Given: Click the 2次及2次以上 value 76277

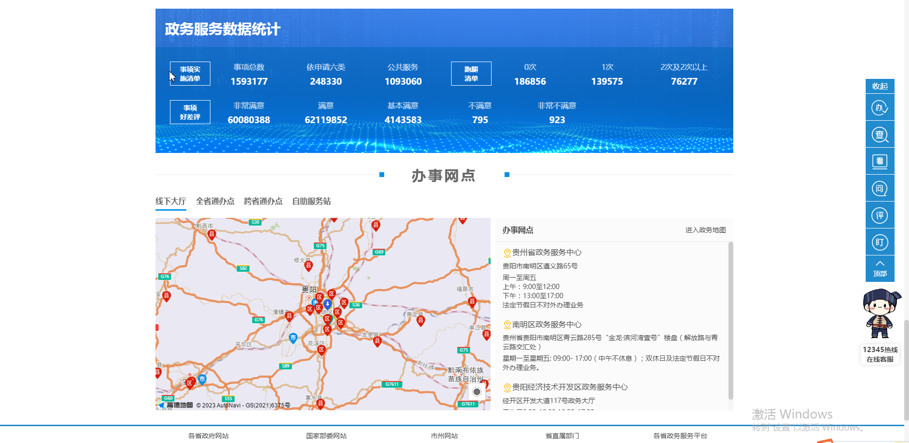Looking at the screenshot, I should point(684,81).
